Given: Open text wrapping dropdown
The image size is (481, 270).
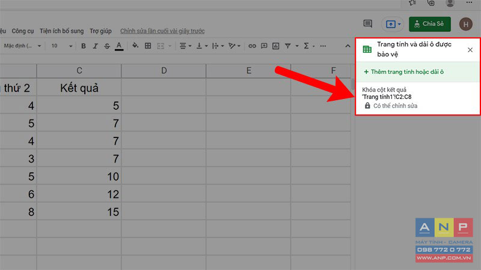Looking at the screenshot, I should tap(218, 46).
